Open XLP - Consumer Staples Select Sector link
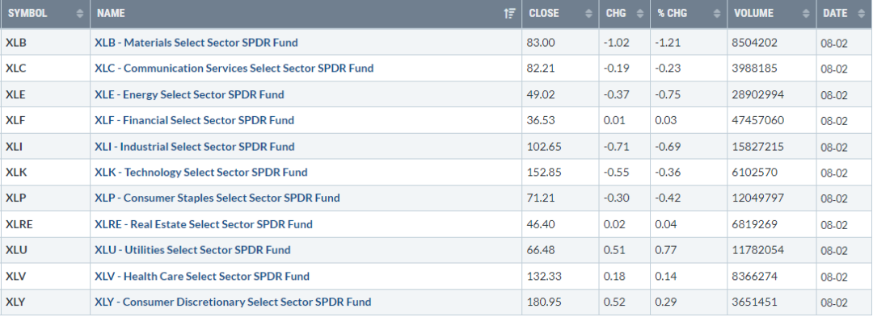873x317 pixels. pos(217,198)
